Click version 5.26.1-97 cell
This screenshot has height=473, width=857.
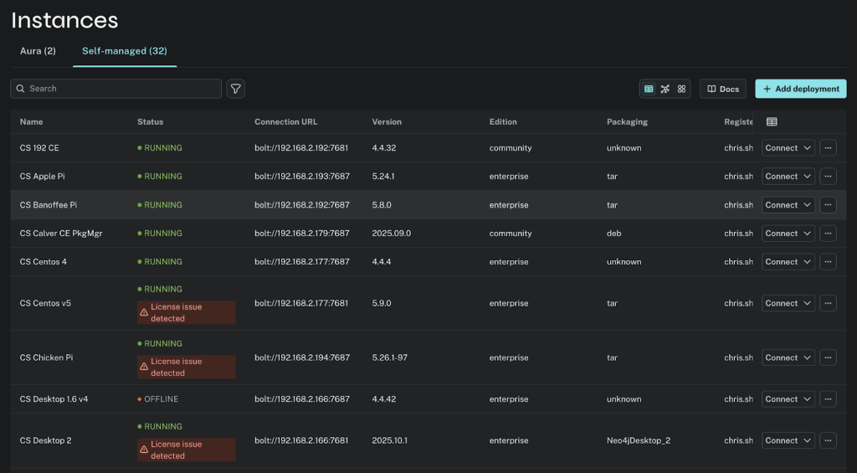click(x=389, y=357)
